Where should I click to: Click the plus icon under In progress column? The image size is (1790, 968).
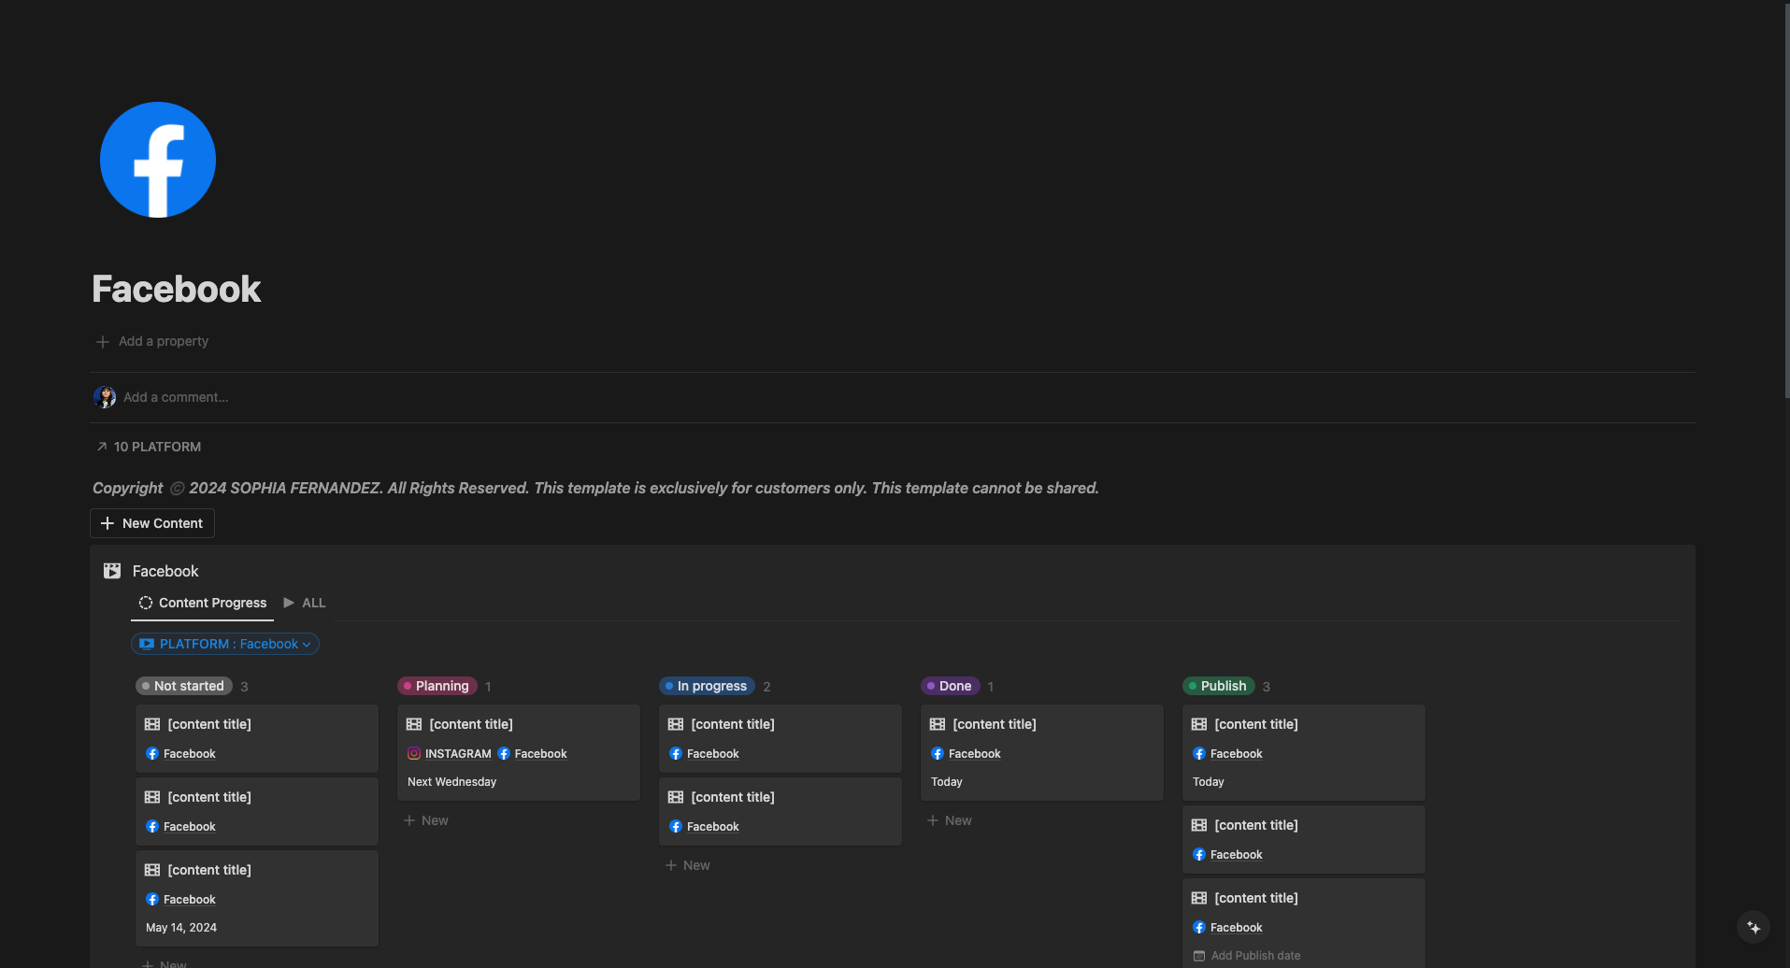tap(671, 865)
